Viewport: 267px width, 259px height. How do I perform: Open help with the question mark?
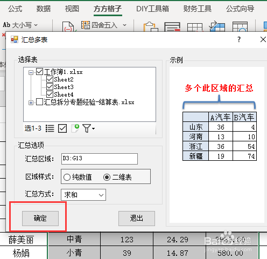(239, 39)
